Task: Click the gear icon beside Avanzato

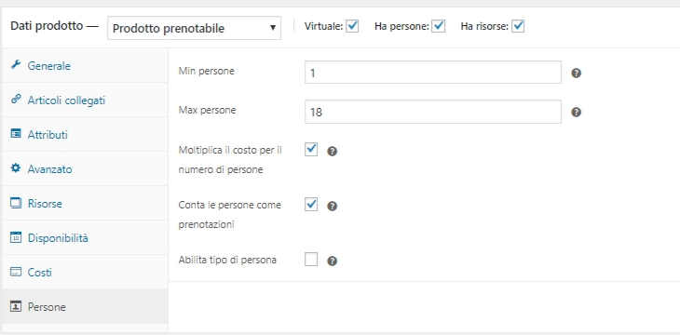Action: point(16,168)
